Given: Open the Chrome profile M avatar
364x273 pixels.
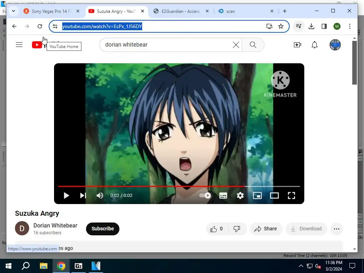Looking at the screenshot, I should 337,26.
